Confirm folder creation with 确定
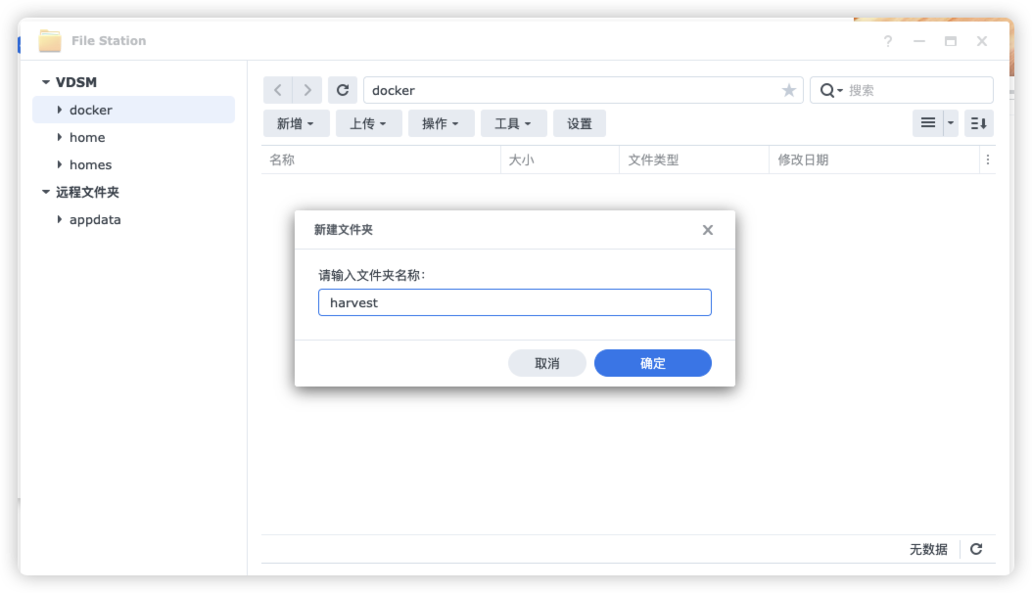1032x593 pixels. 652,363
